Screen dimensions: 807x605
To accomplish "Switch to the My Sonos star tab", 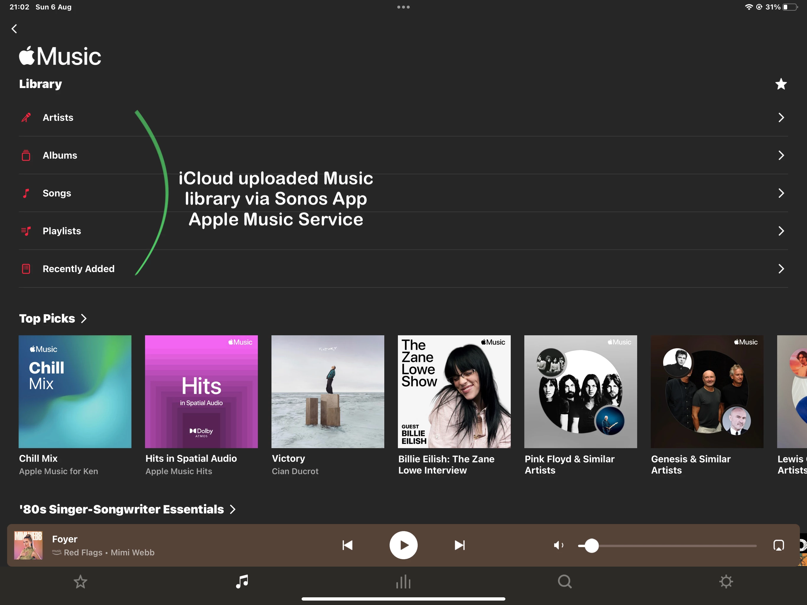I will (x=80, y=582).
